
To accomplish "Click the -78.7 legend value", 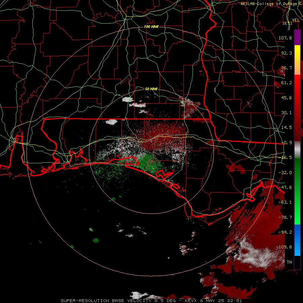I will pos(285,217).
